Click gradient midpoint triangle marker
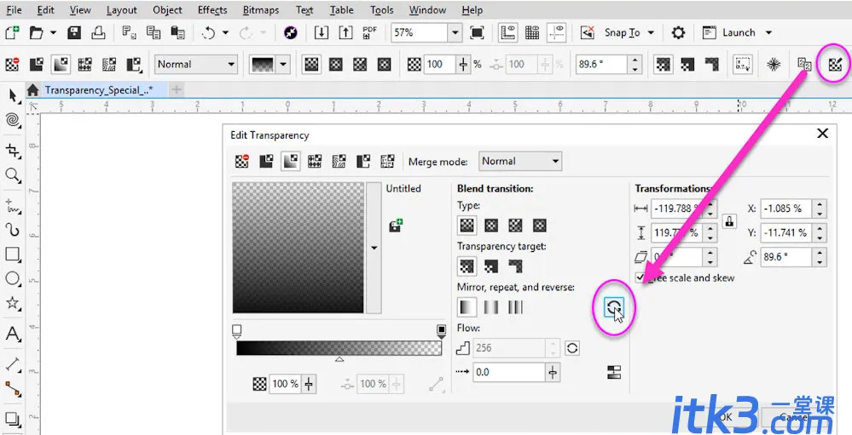The image size is (852, 435). coord(339,359)
